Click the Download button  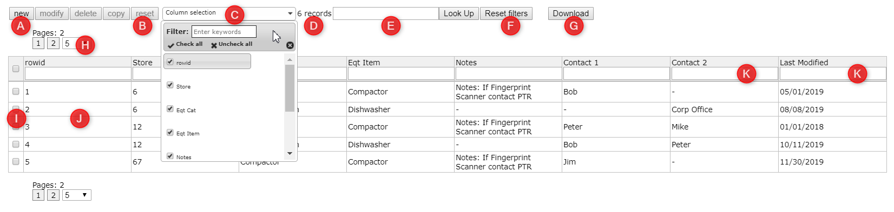[x=570, y=13]
